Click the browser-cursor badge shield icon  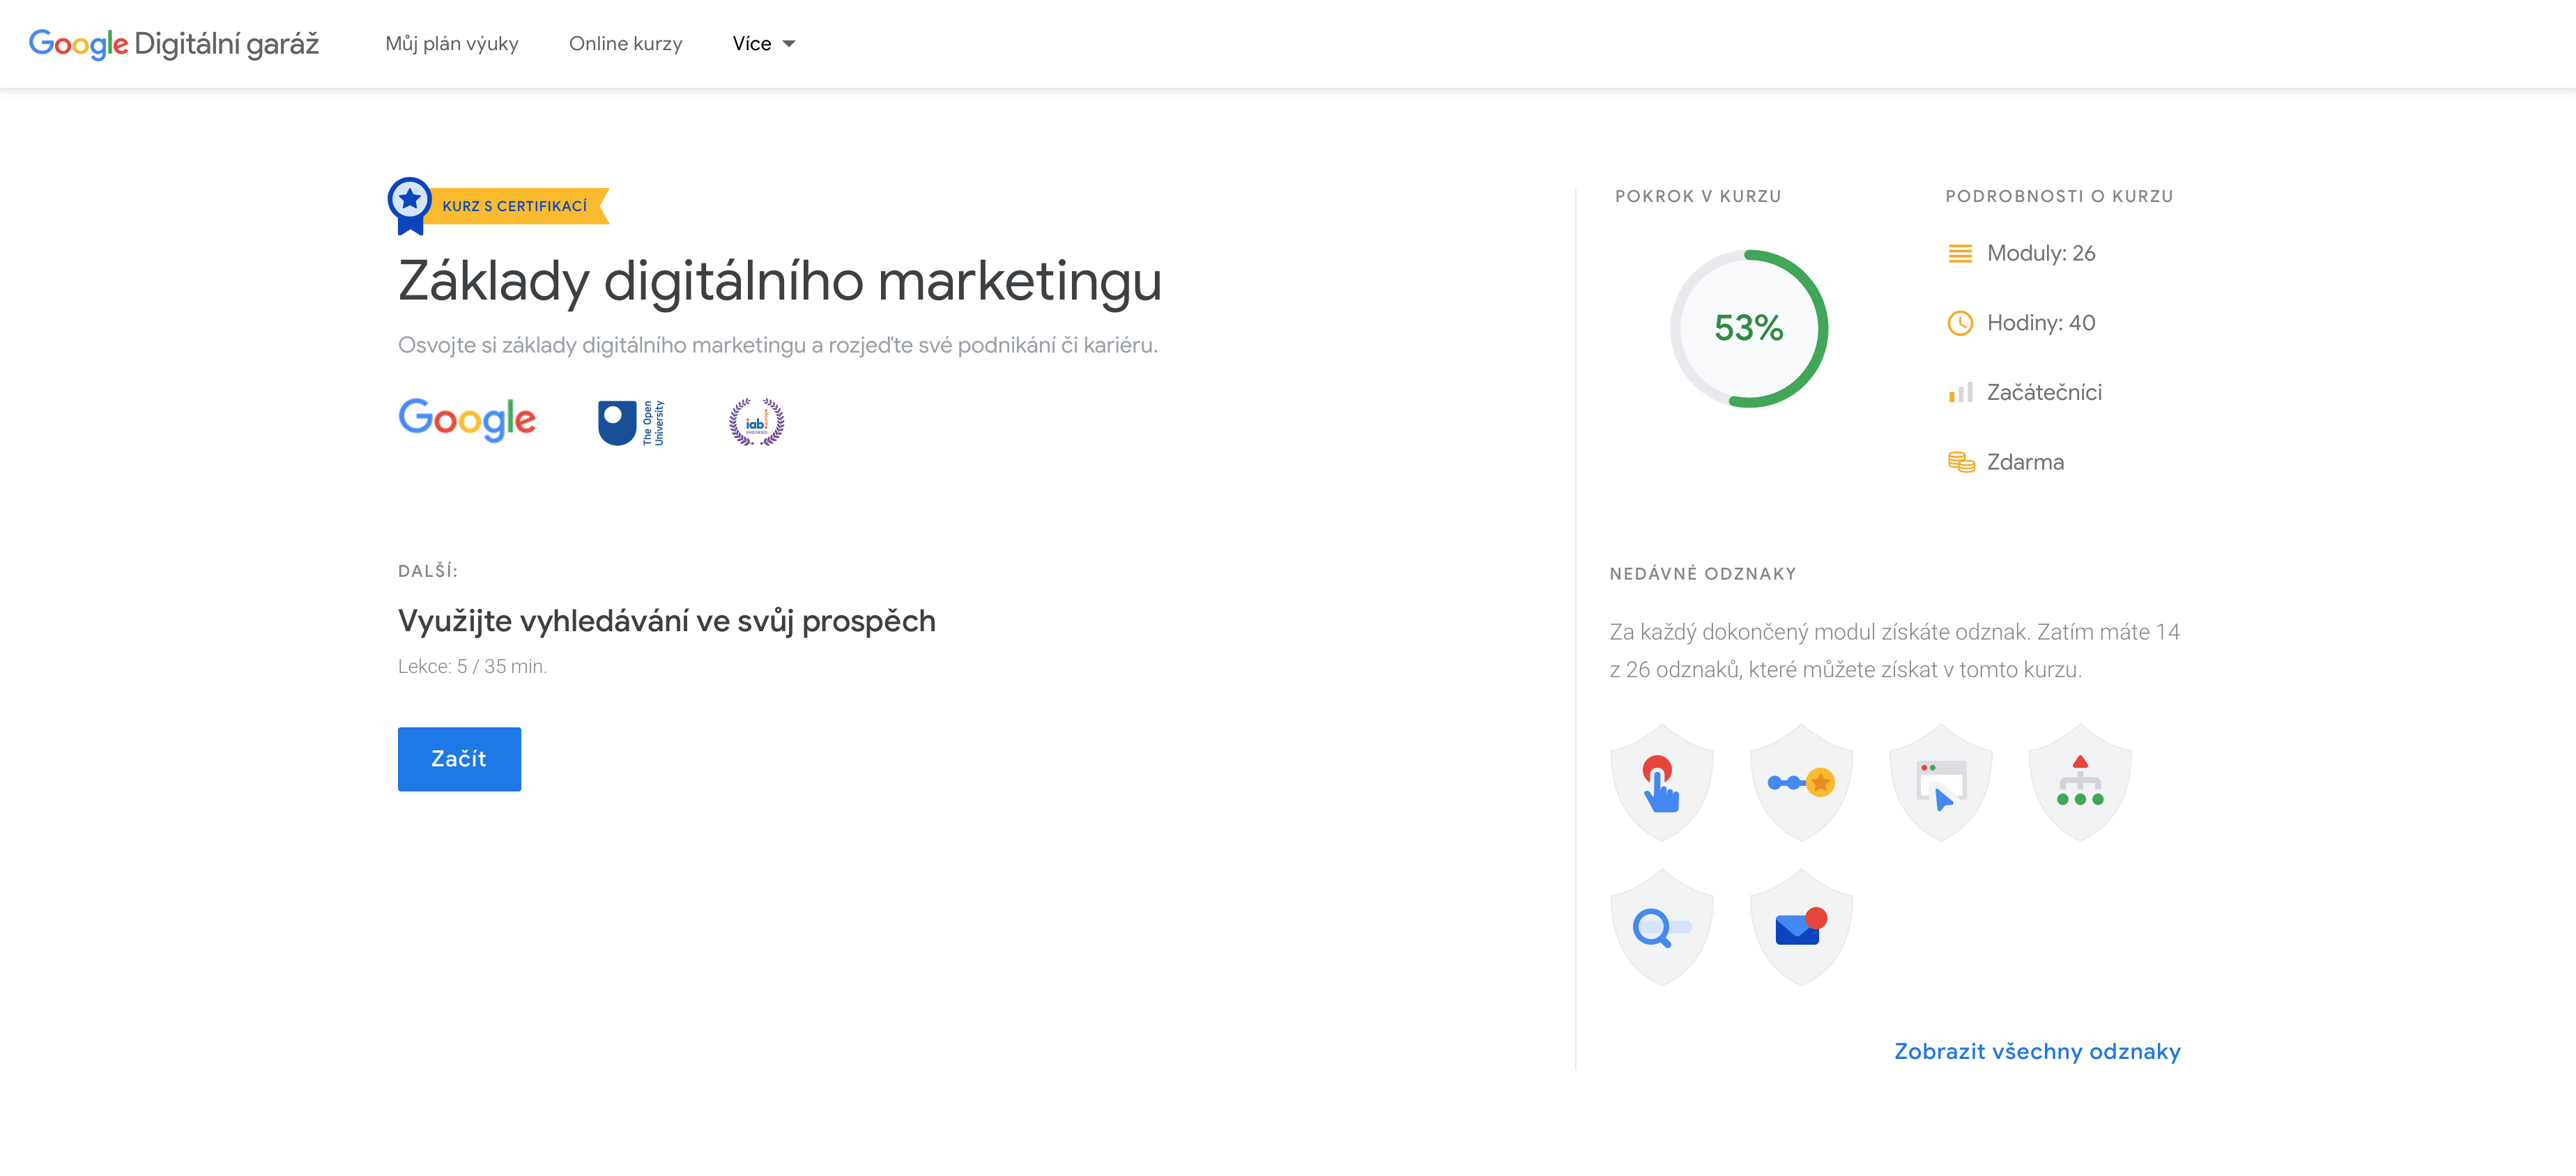pyautogui.click(x=1940, y=782)
